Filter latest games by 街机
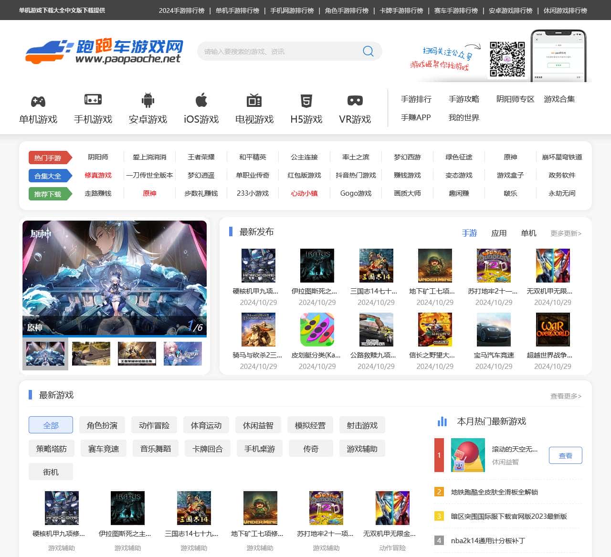Image resolution: width=611 pixels, height=557 pixels. coord(51,472)
